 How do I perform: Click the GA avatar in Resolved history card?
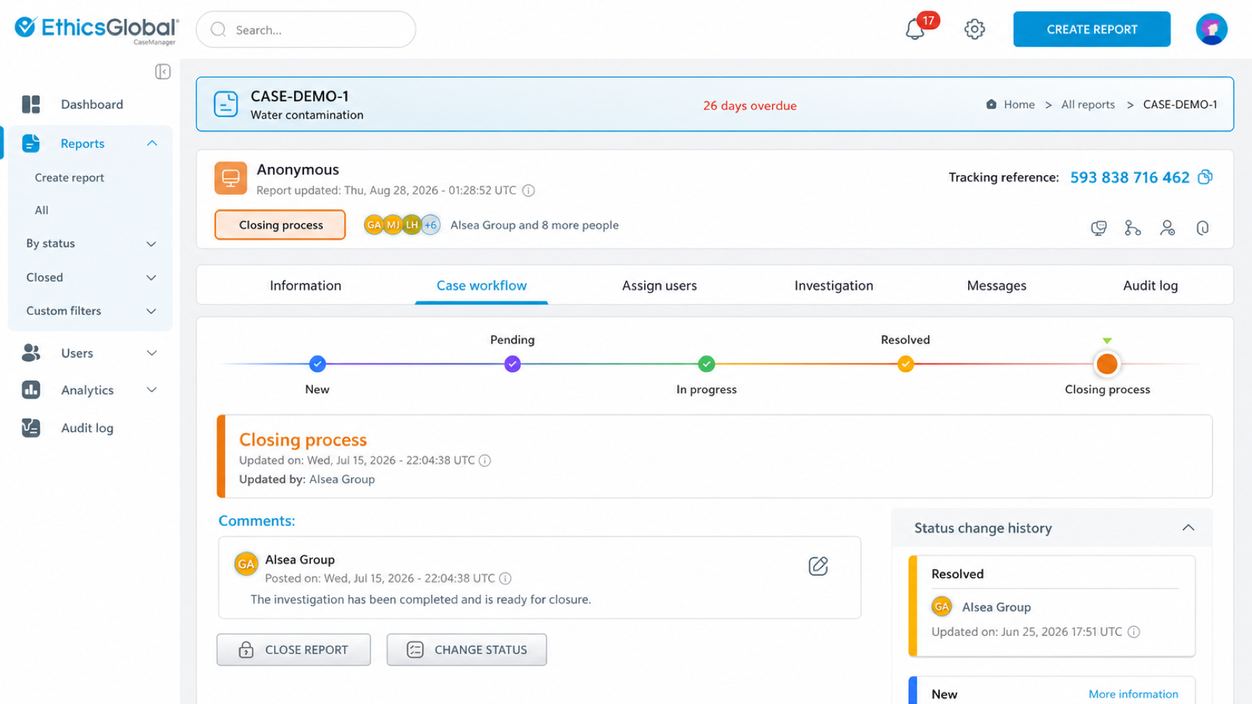pyautogui.click(x=942, y=607)
